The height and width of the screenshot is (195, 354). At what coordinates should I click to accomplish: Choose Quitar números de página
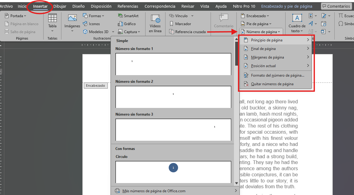point(276,84)
